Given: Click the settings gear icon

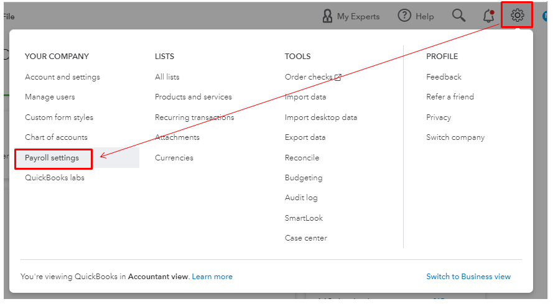Looking at the screenshot, I should [517, 16].
